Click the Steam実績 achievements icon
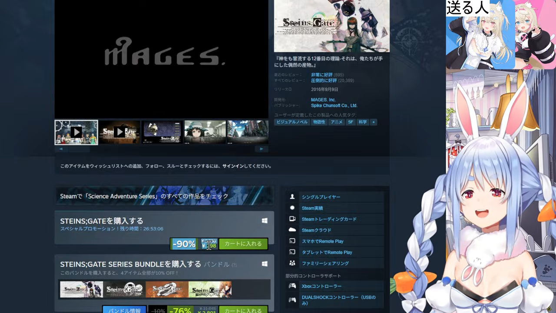Screen dimensions: 556x313 coord(292,208)
